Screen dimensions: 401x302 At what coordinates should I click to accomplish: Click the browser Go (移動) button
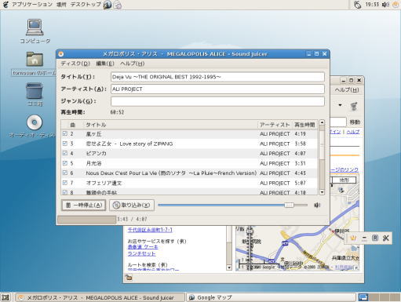(x=355, y=122)
